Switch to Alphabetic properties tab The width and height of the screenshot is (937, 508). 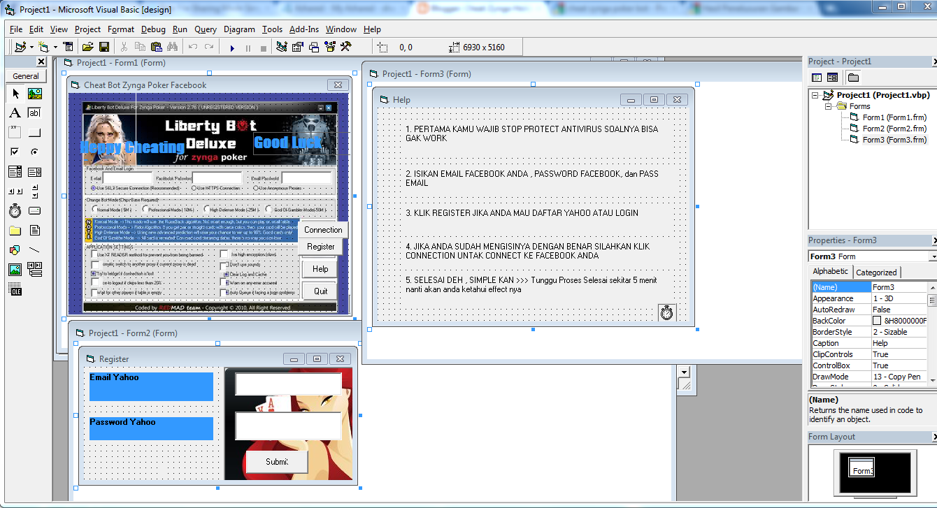tap(831, 271)
